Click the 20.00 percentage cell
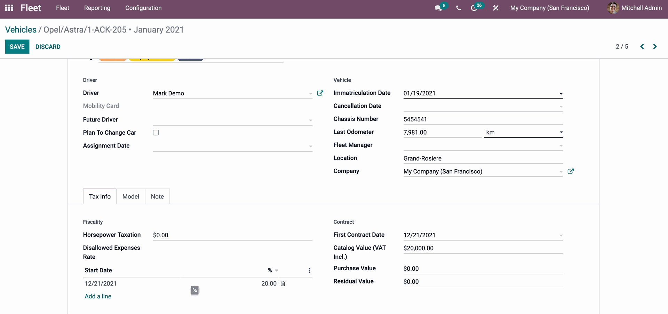 269,283
